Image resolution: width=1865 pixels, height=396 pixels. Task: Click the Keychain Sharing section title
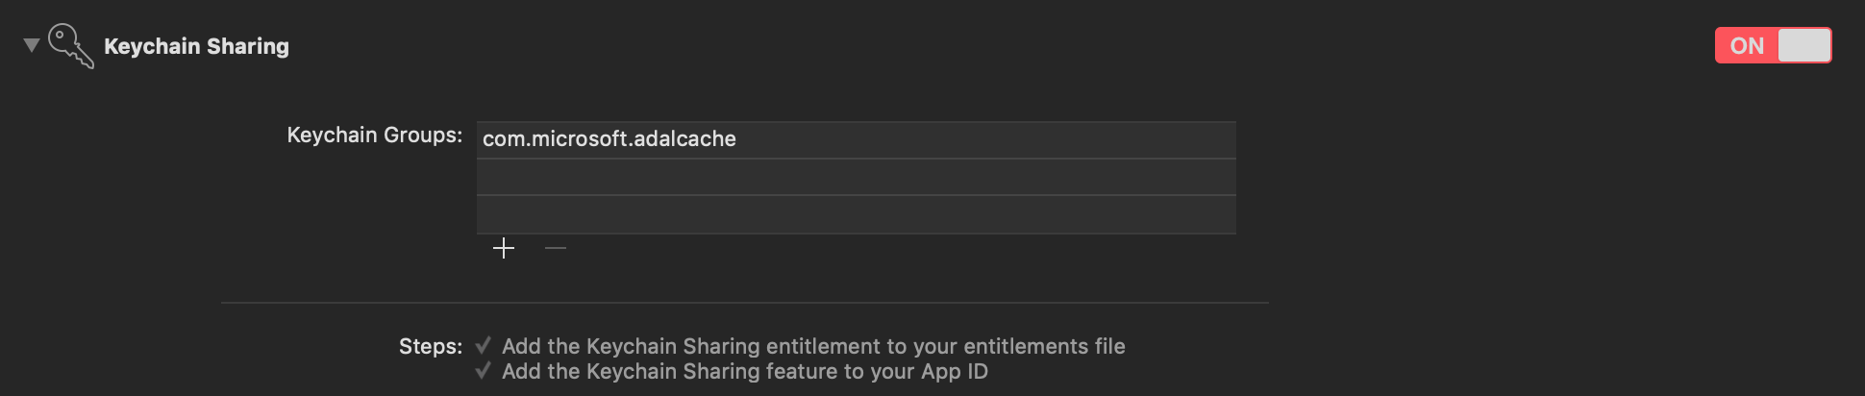tap(196, 46)
